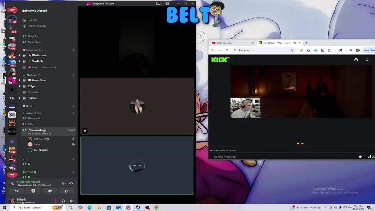Image resolution: width=375 pixels, height=211 pixels.
Task: Open new Chrome tab plus button
Action: tap(306, 43)
